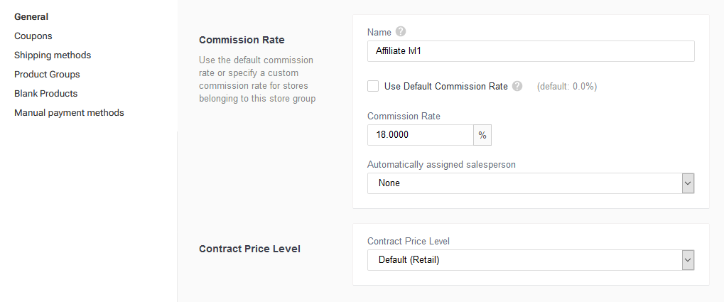The height and width of the screenshot is (302, 724).
Task: Select Product Groups in the sidebar
Action: click(47, 75)
